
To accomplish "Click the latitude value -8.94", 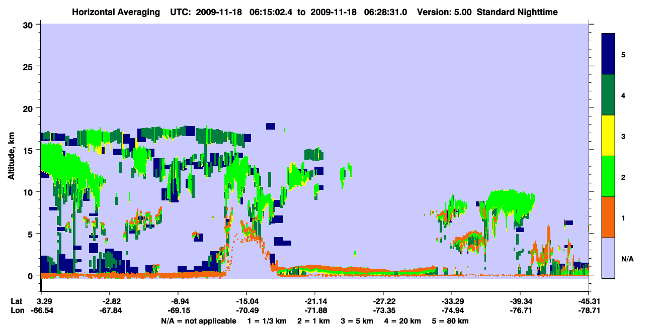I will coord(178,301).
